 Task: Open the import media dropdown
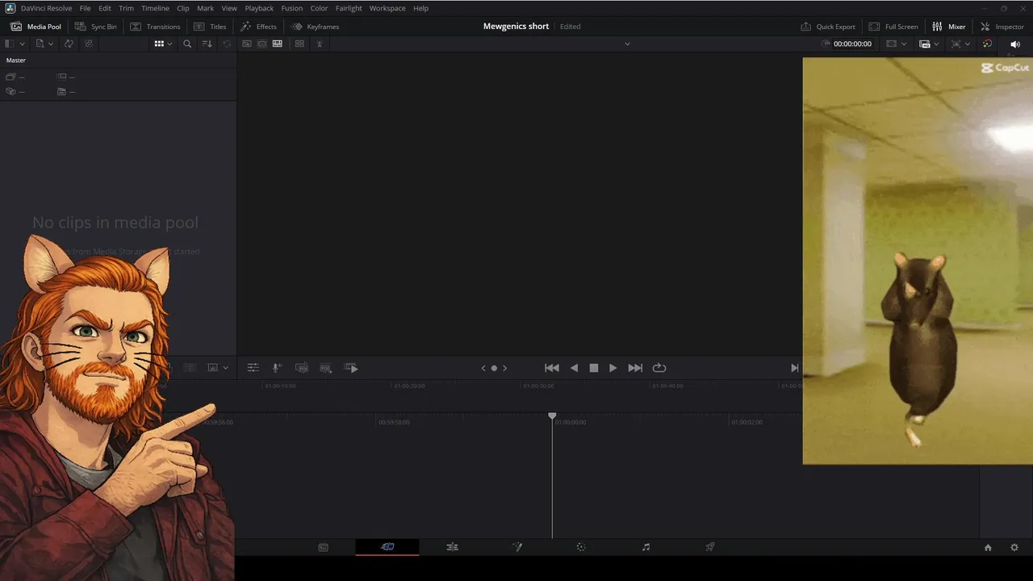(43, 44)
